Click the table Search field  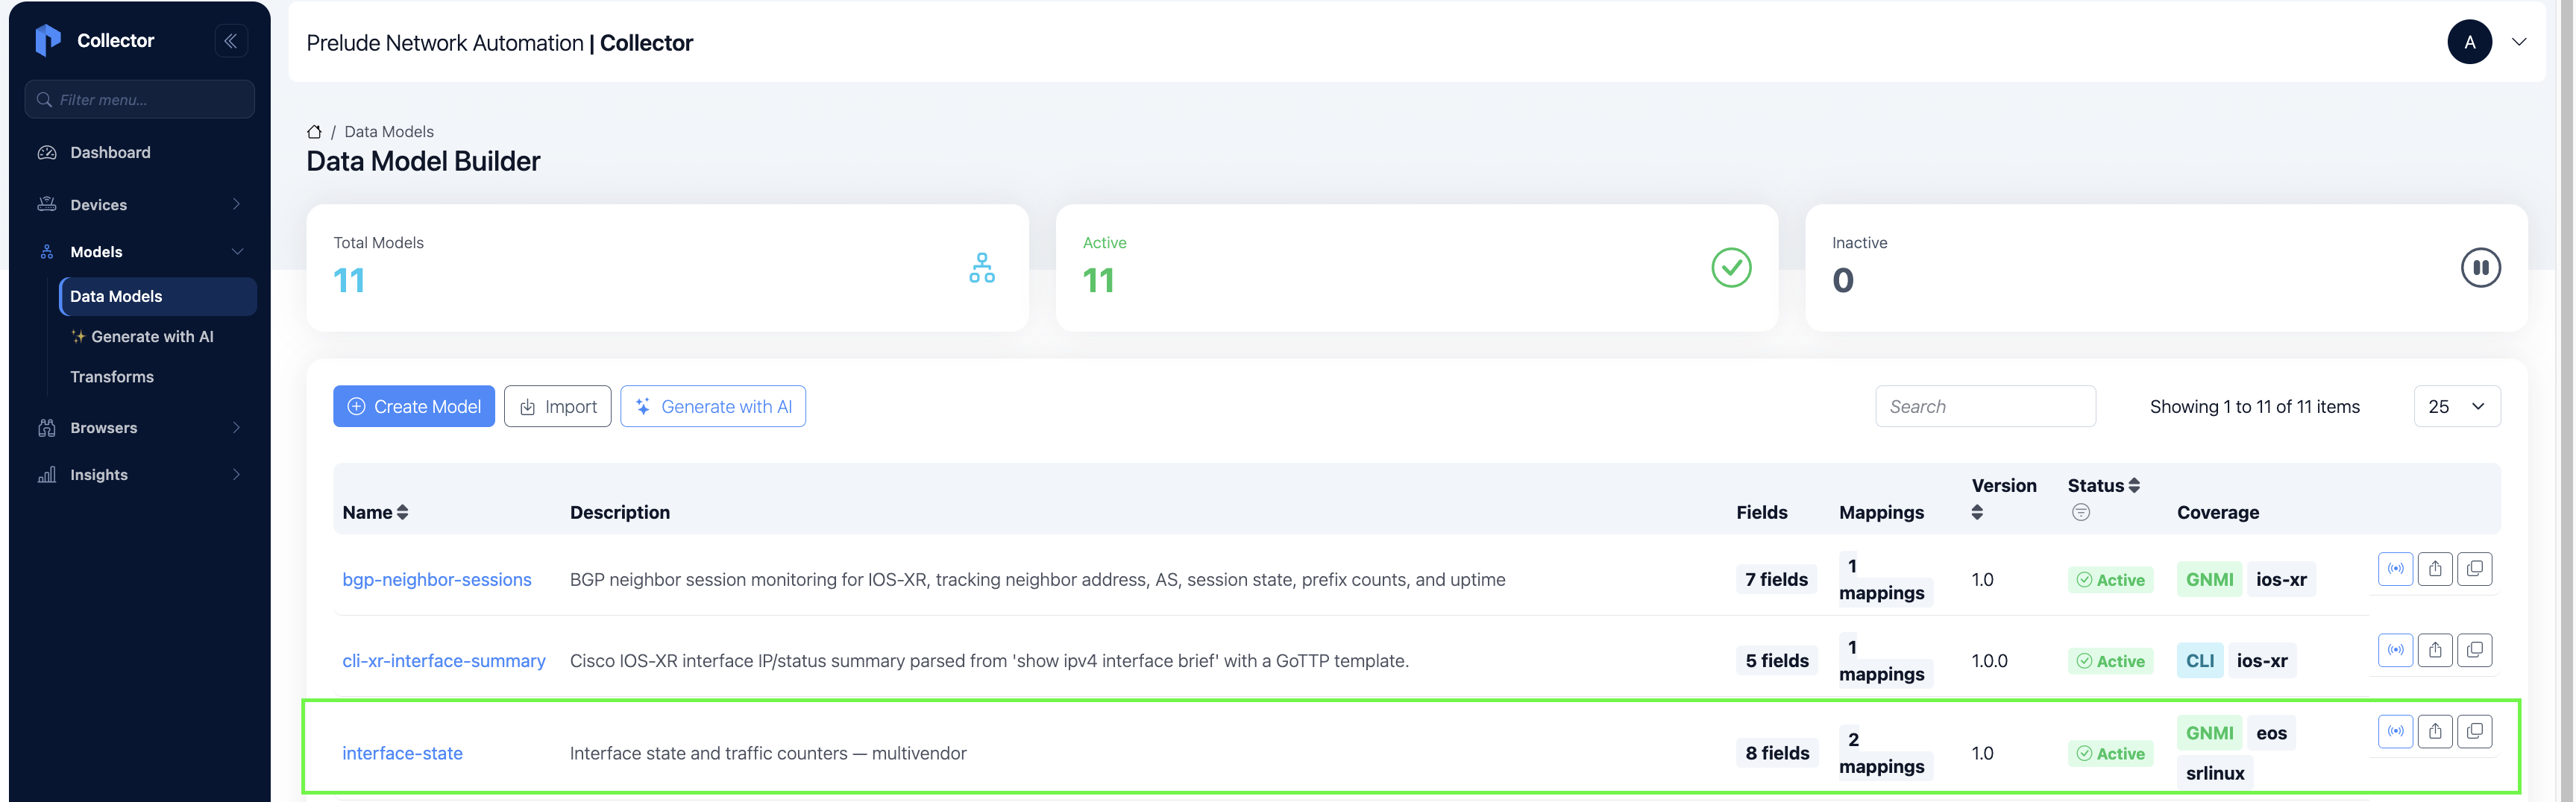tap(1985, 406)
